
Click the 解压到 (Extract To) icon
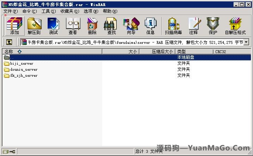click(34, 26)
